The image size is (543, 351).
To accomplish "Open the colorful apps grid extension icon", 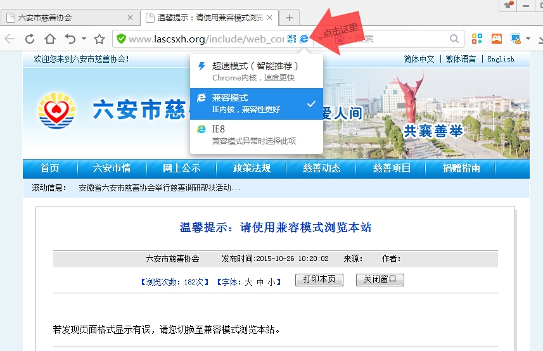I will pos(476,39).
